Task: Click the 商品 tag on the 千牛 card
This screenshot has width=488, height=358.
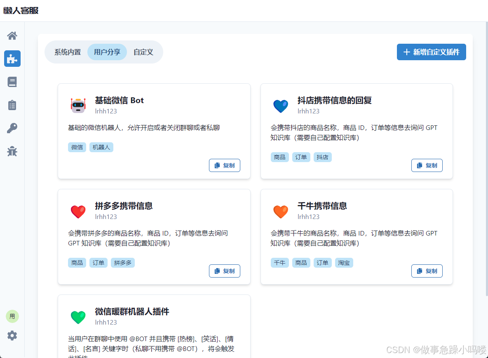Action: pyautogui.click(x=301, y=263)
